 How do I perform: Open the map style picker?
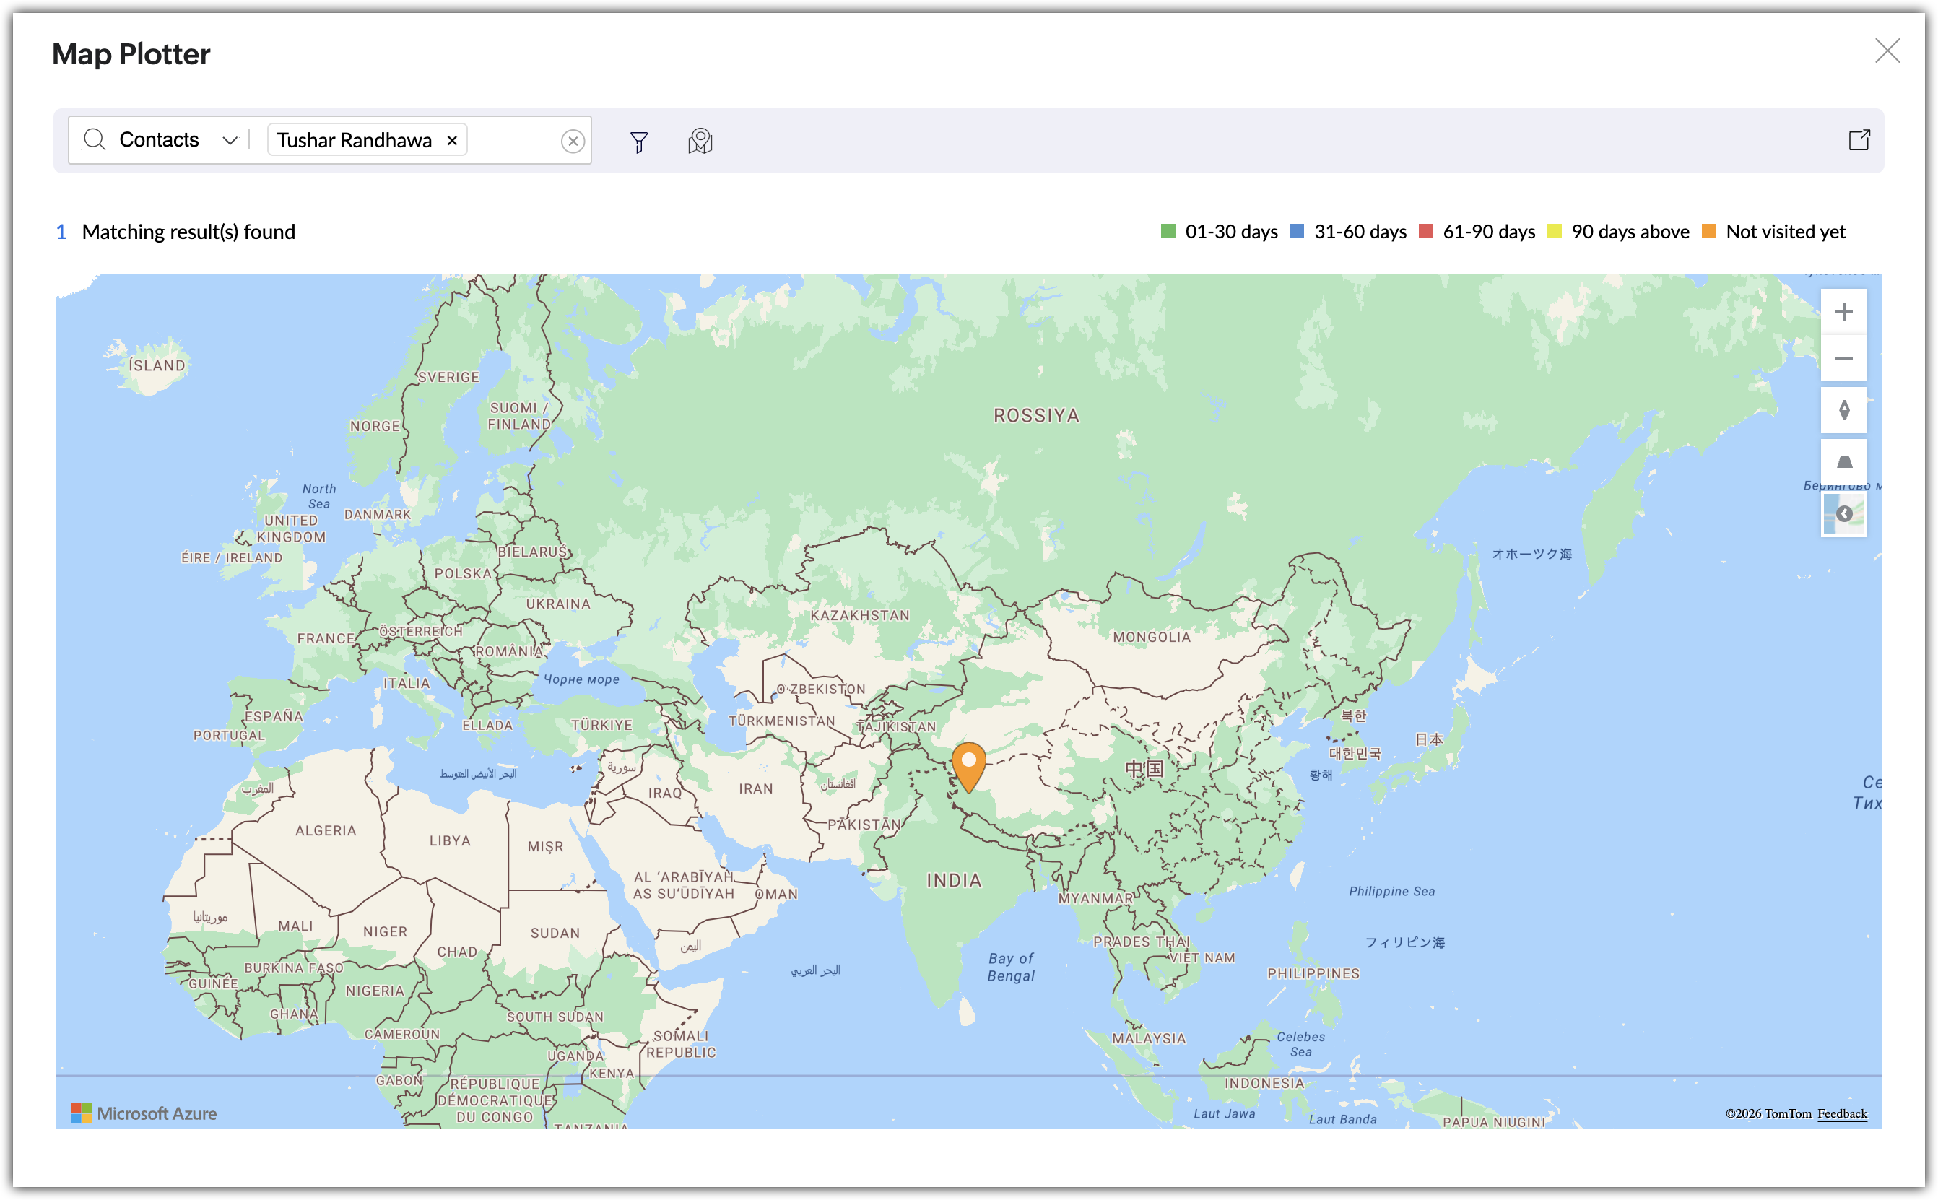click(x=1843, y=514)
